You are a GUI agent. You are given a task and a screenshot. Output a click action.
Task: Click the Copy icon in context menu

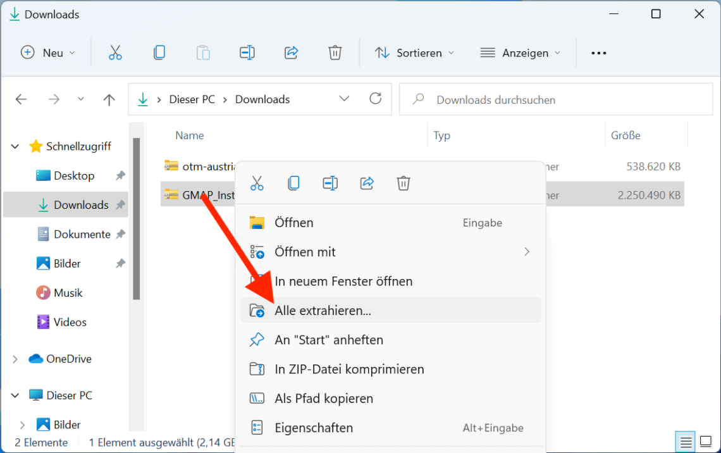pos(293,183)
